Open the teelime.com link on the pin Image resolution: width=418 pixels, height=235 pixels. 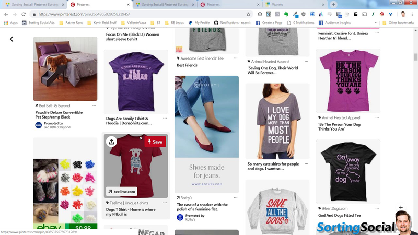point(122,192)
